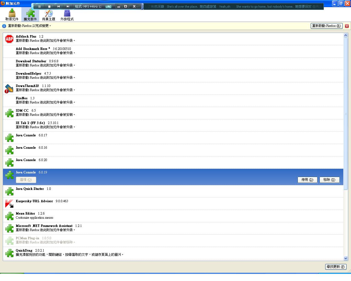The width and height of the screenshot is (351, 281).
Task: Click the IDM CC puzzle piece icon
Action: tap(9, 113)
